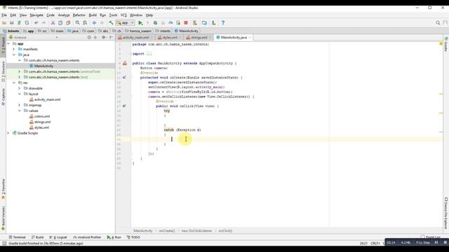449x252 pixels.
Task: Click the Open folder toolbar icon
Action: [4, 23]
